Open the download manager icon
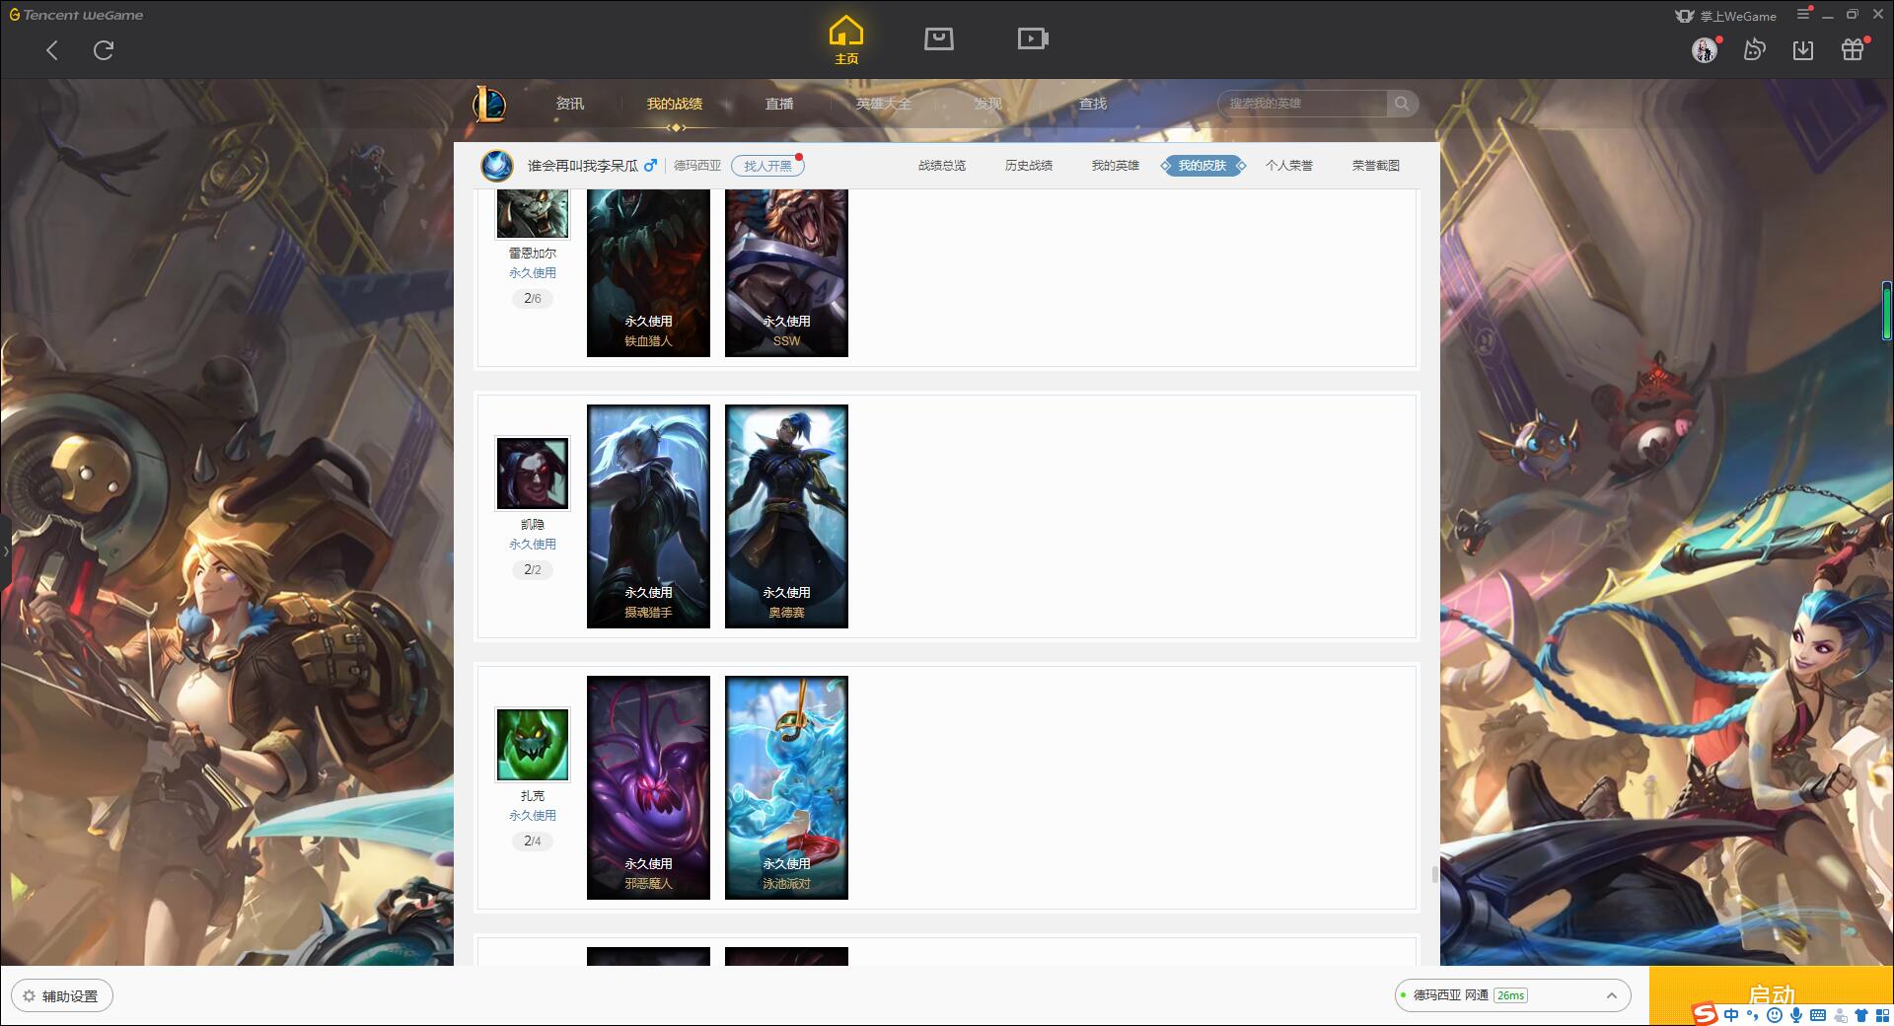 pos(1803,49)
